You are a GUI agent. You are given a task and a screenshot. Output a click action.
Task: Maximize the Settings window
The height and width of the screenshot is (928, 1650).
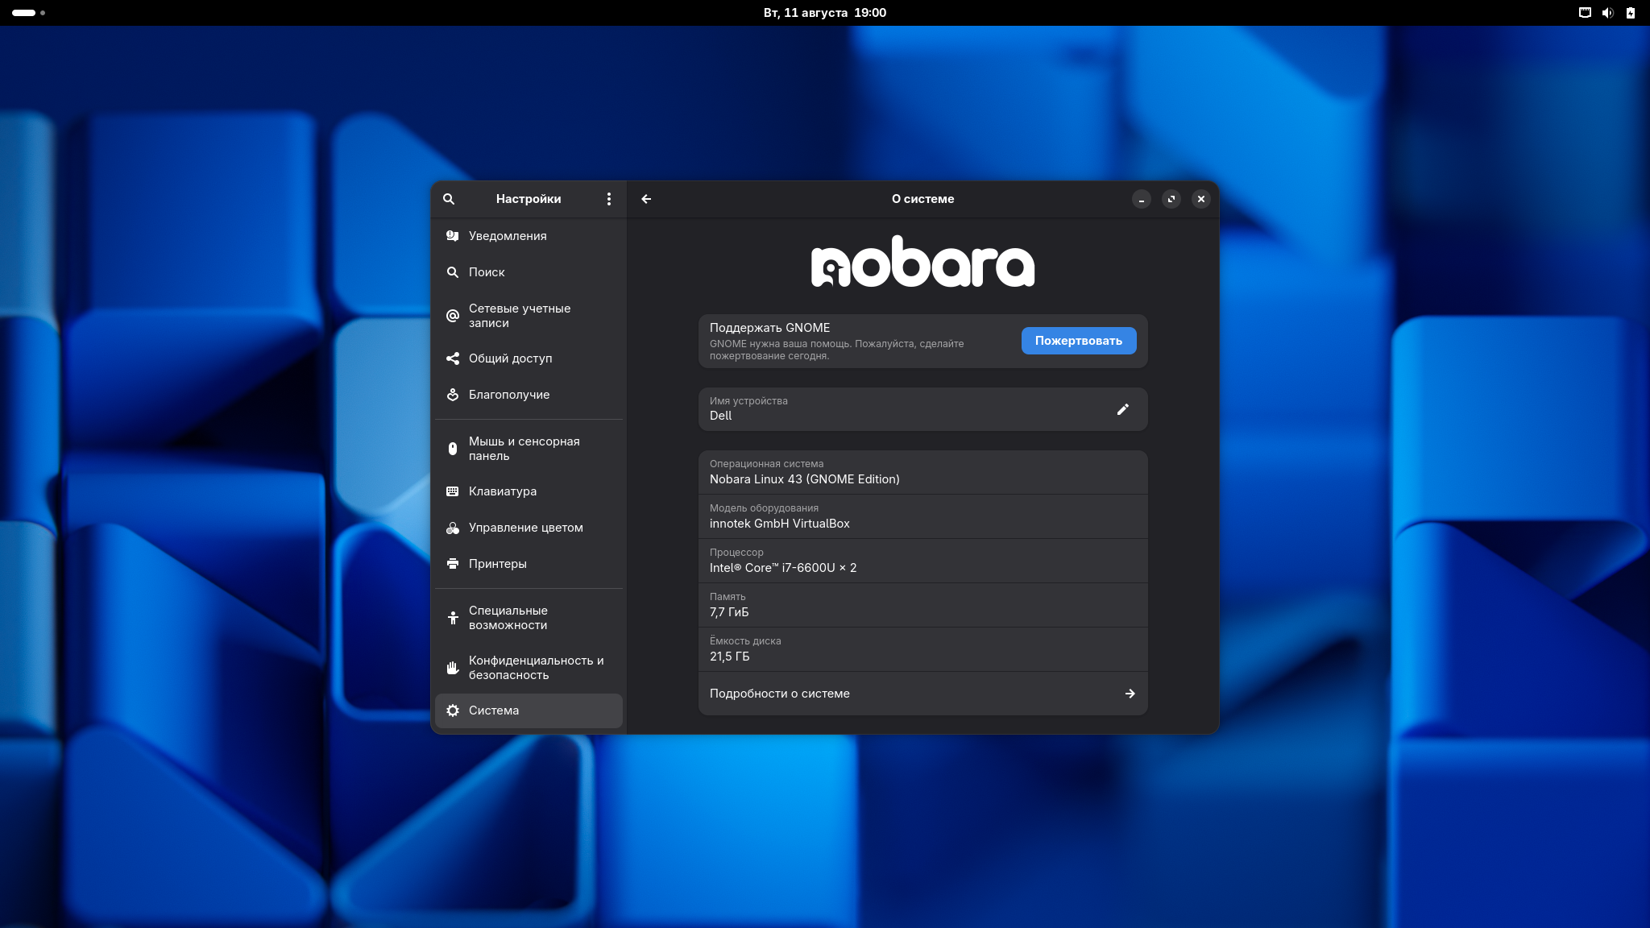[1171, 199]
